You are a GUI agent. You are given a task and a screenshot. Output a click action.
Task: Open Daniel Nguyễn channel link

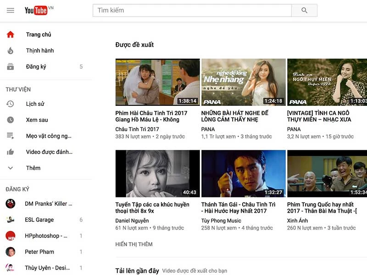point(132,220)
